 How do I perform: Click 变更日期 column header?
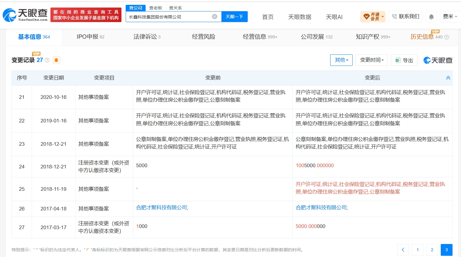(53, 78)
